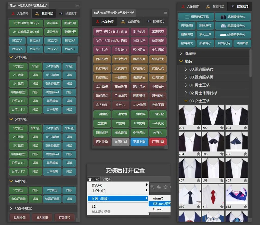Open the 窗口(W) menu
Screen dimensions: 260x225
click(94, 179)
